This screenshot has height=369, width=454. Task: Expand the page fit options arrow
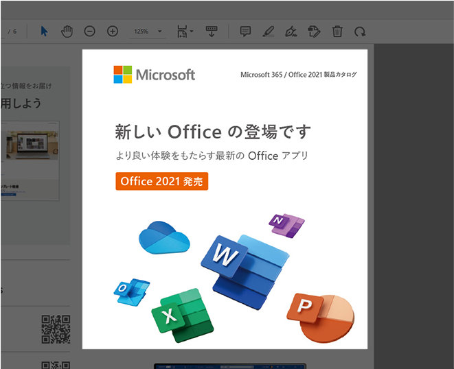click(192, 31)
